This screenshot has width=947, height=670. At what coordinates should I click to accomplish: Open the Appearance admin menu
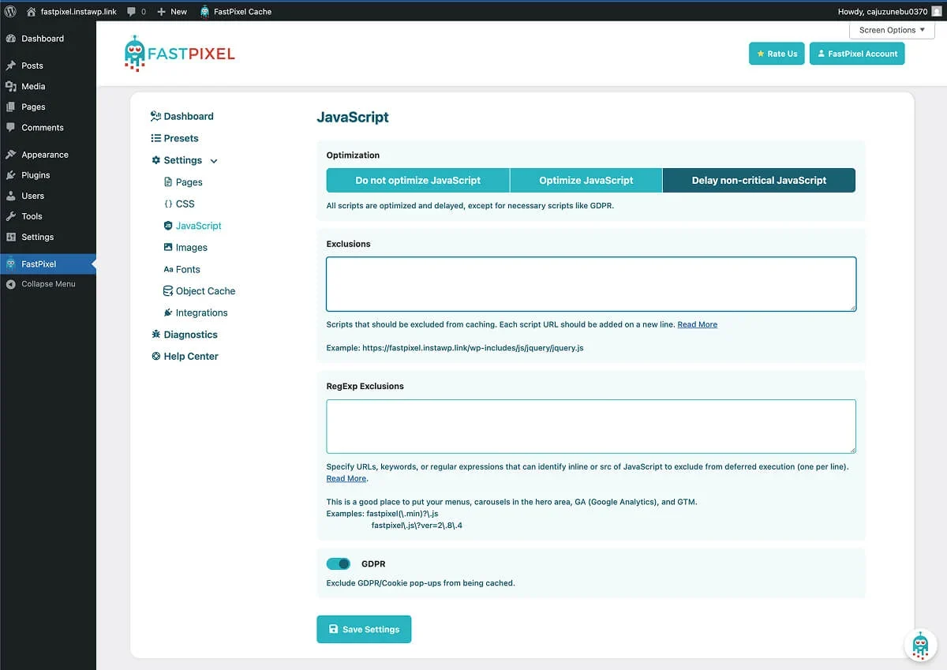point(48,155)
